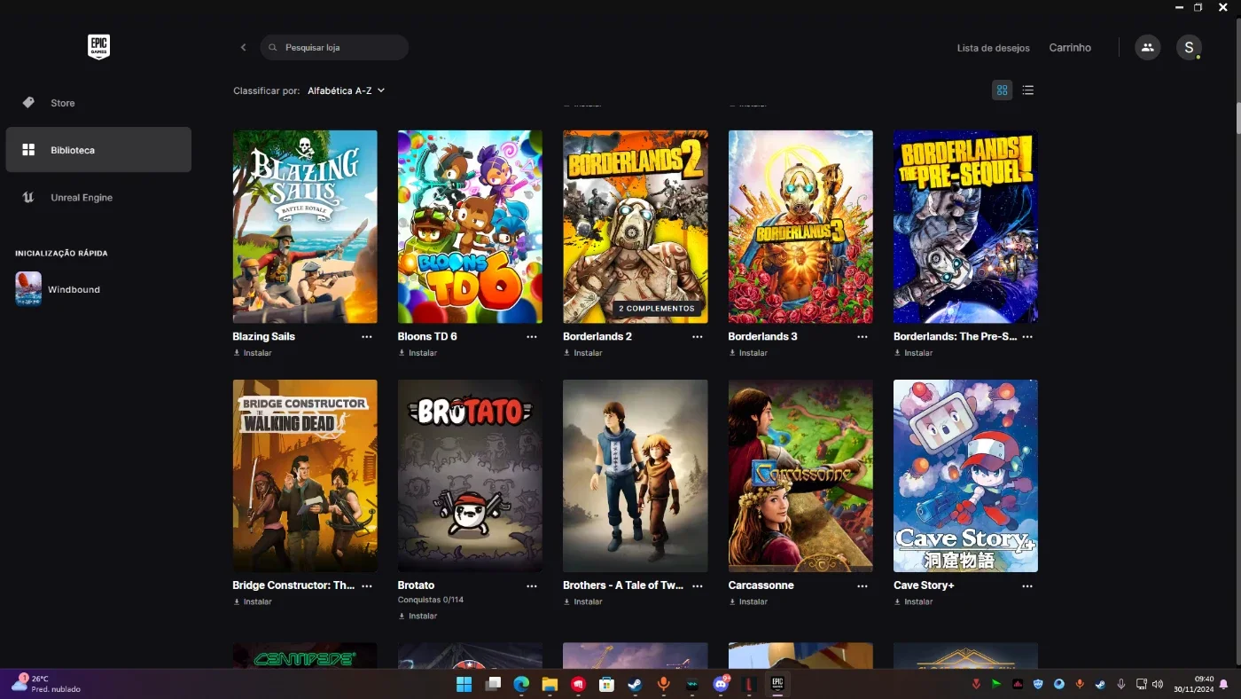Open Lista de desejos
The width and height of the screenshot is (1241, 699).
[993, 48]
